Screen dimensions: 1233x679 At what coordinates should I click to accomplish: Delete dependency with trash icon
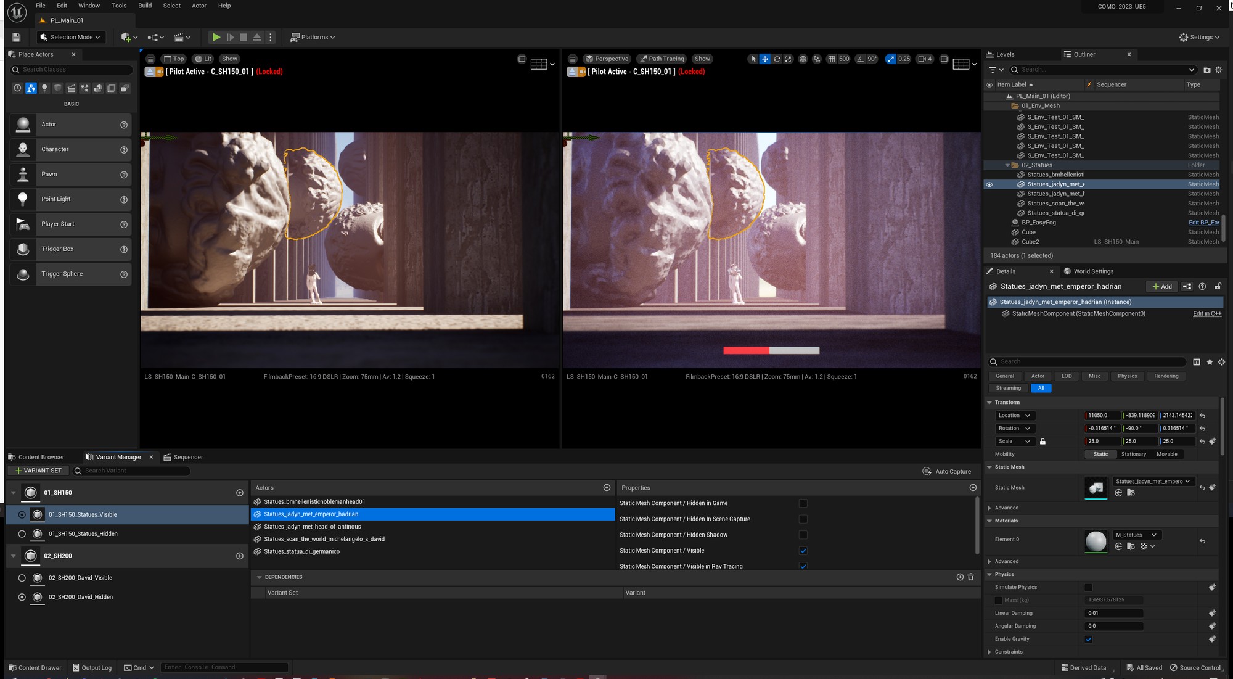[x=971, y=577]
